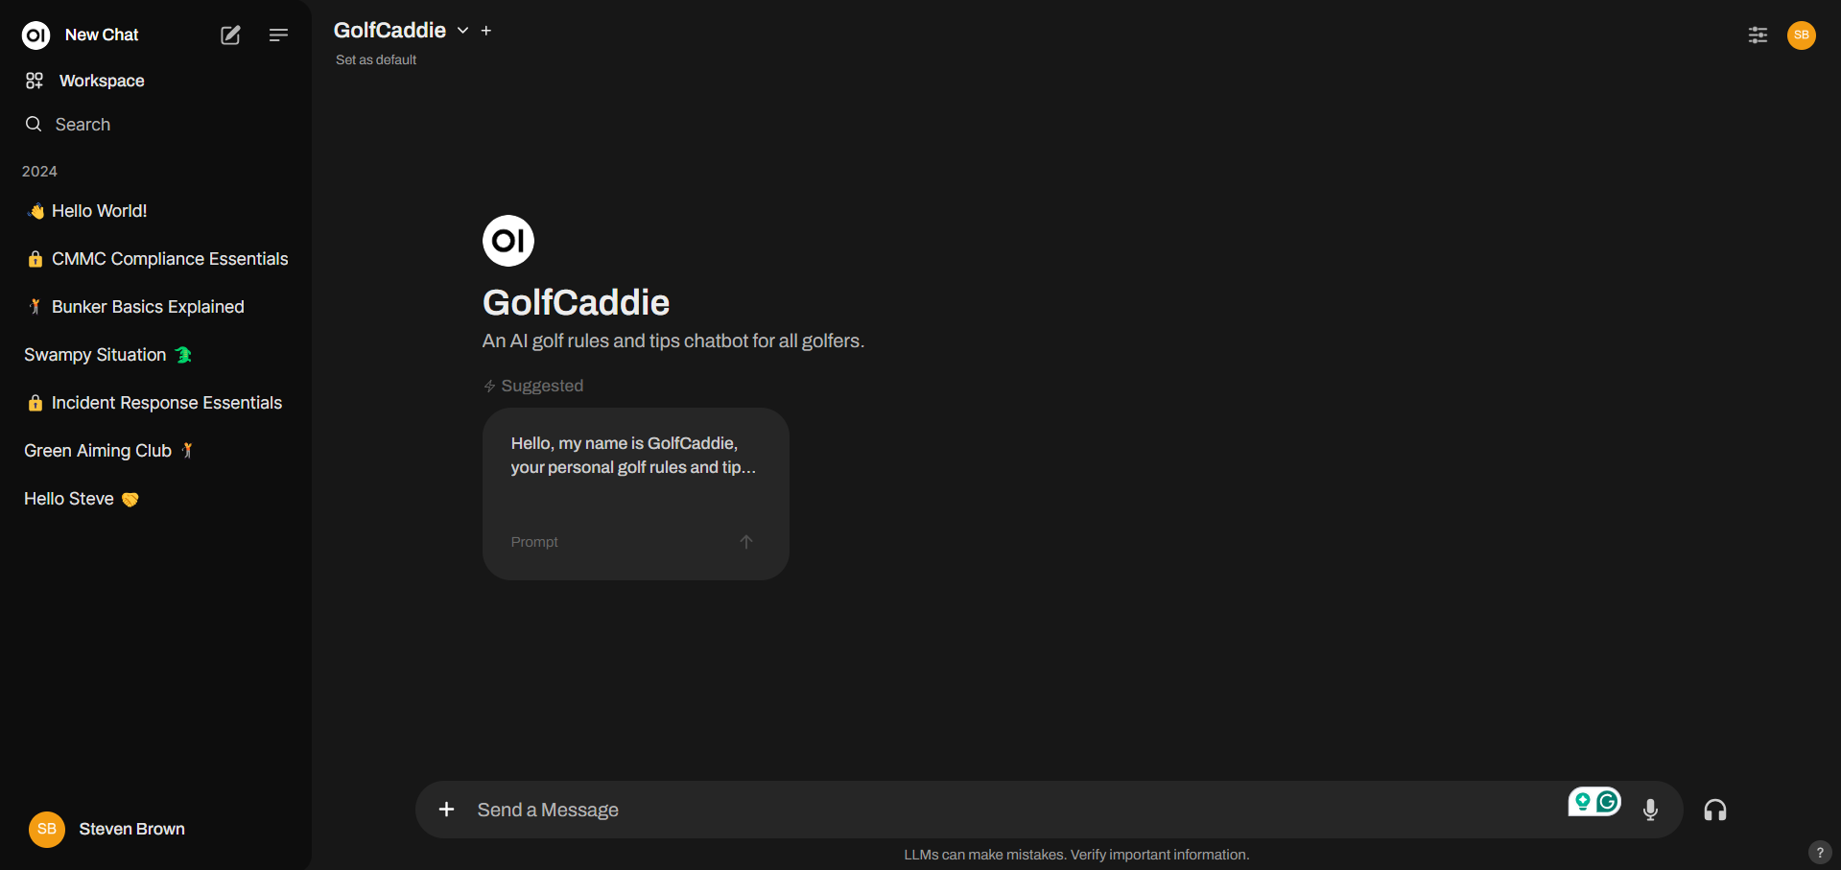The height and width of the screenshot is (870, 1841).
Task: Click the Search option in the sidebar
Action: coord(83,125)
